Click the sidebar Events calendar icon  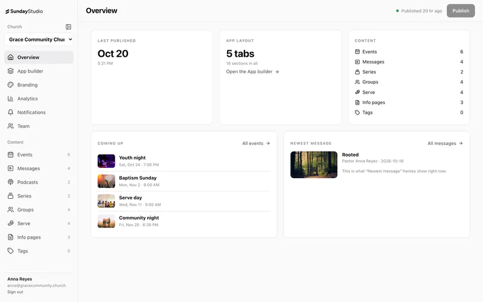pyautogui.click(x=10, y=155)
